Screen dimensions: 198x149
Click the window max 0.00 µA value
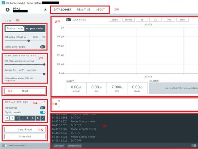[97, 88]
